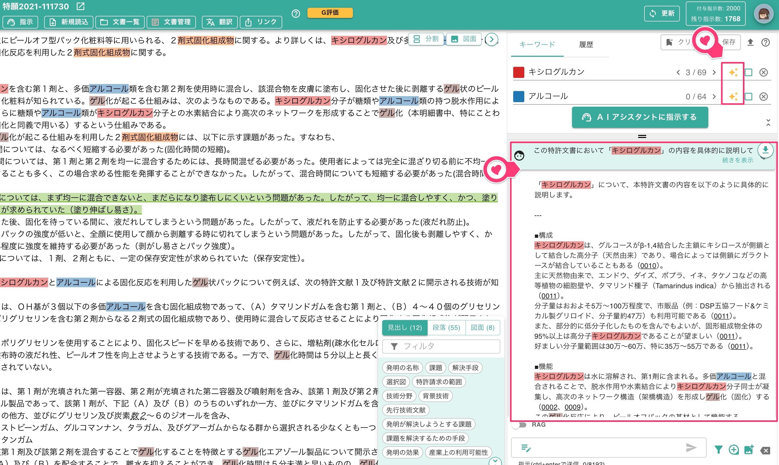Collapse the headings navigation popup
The image size is (779, 465).
point(495,461)
